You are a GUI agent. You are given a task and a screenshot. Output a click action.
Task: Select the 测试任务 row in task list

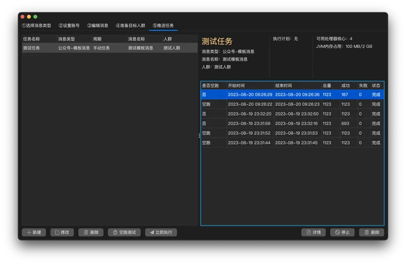click(x=110, y=48)
